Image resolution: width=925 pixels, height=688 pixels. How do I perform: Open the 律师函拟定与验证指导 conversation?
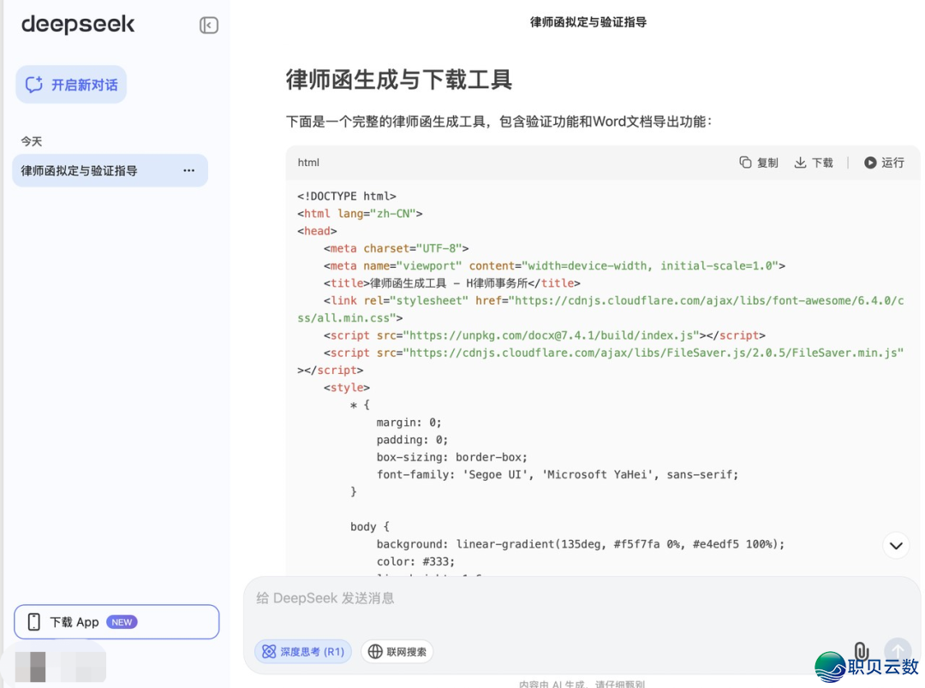pyautogui.click(x=110, y=170)
